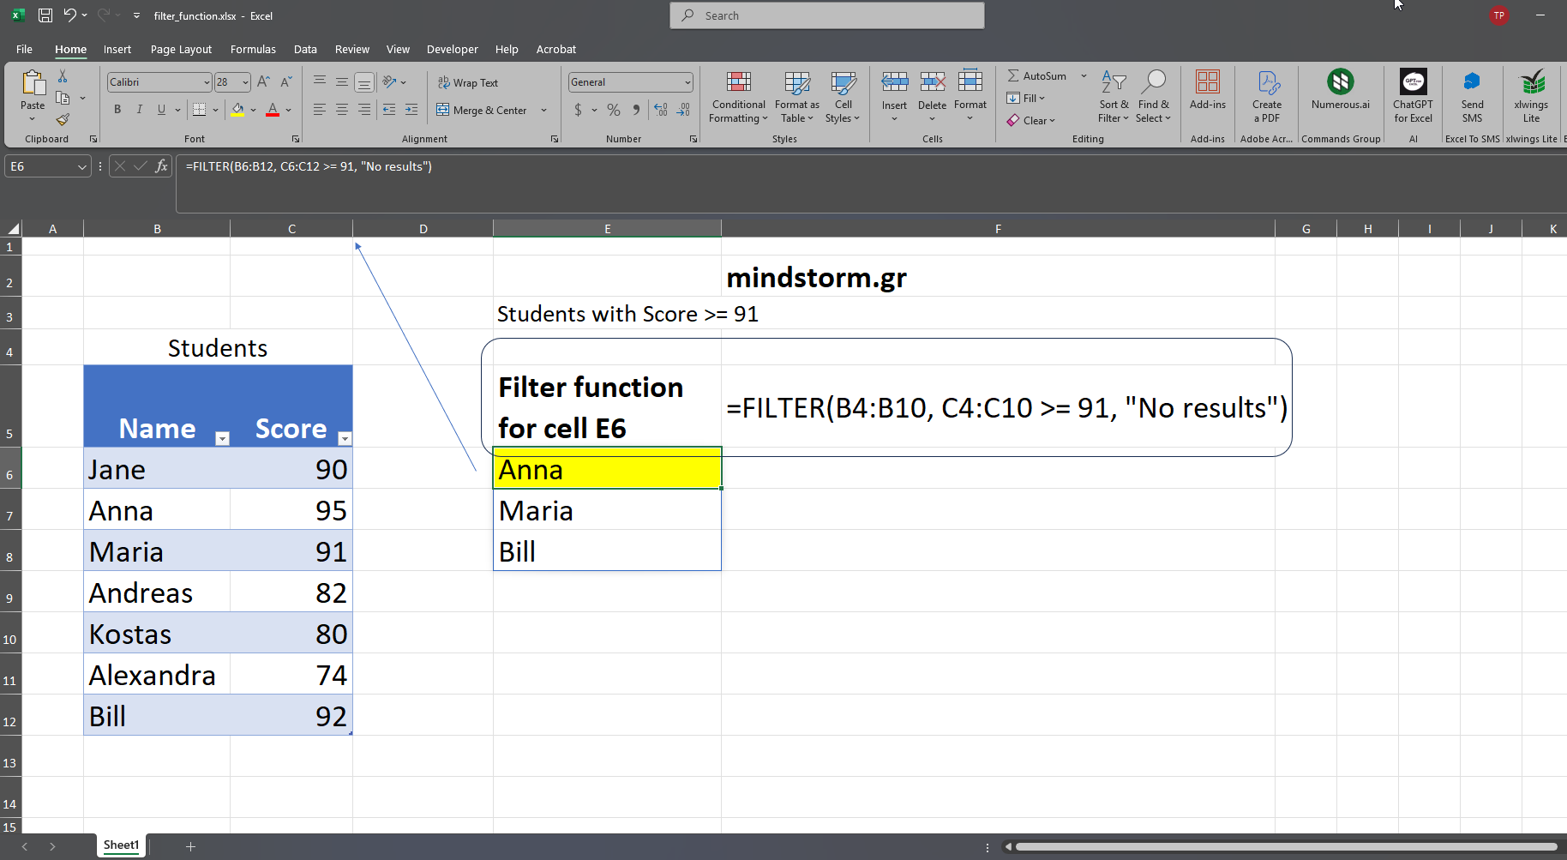Toggle Bold formatting
This screenshot has width=1567, height=860.
point(117,110)
